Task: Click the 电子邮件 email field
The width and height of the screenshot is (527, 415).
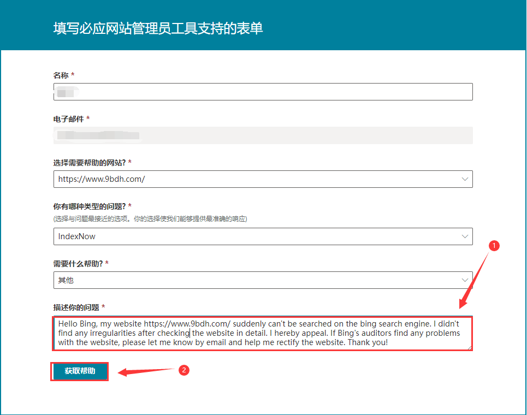Action: pos(262,135)
